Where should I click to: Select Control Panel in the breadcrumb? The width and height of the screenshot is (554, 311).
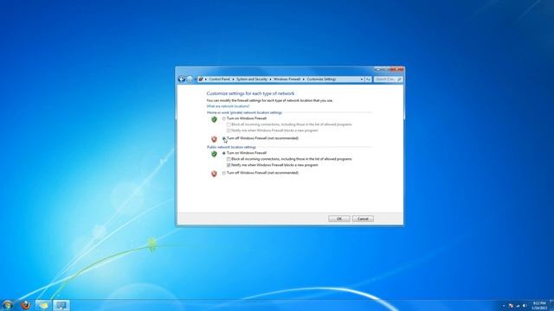click(x=219, y=79)
